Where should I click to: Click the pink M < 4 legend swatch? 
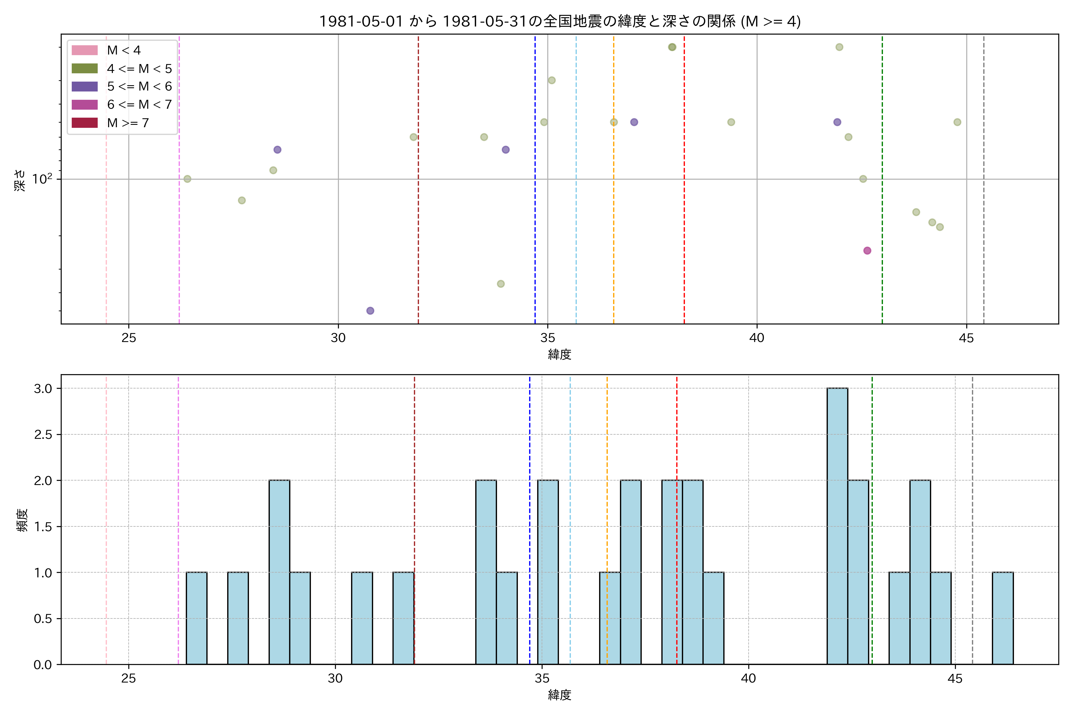84,50
